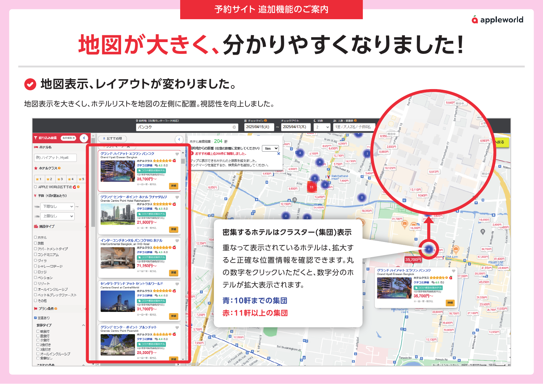
Task: Open 詳細 in the map popup hotel card
Action: point(450,303)
